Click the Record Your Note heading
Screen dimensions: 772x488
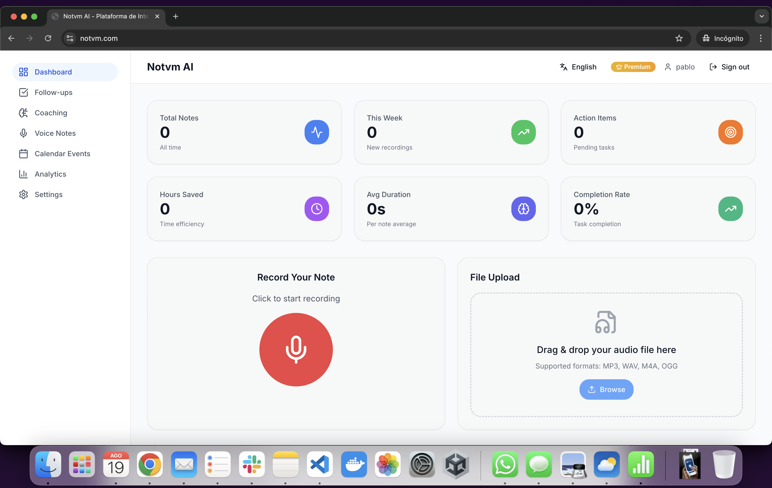(296, 277)
